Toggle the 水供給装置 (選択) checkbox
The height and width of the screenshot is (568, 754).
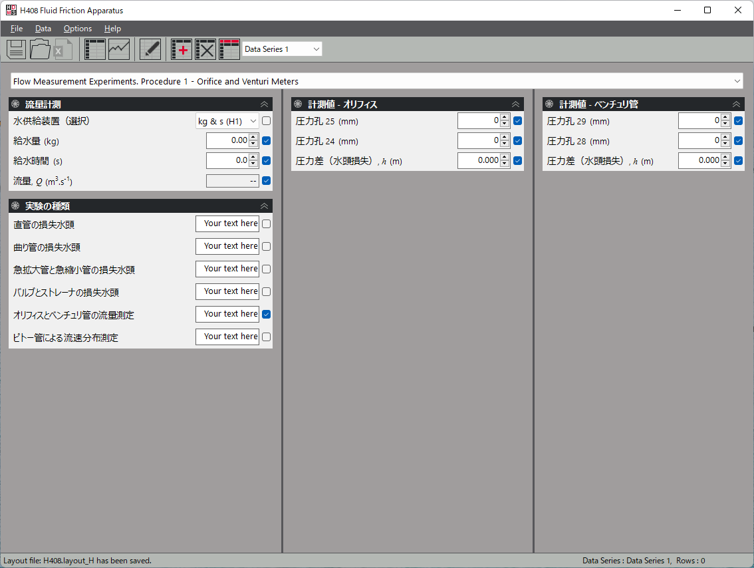click(x=267, y=121)
